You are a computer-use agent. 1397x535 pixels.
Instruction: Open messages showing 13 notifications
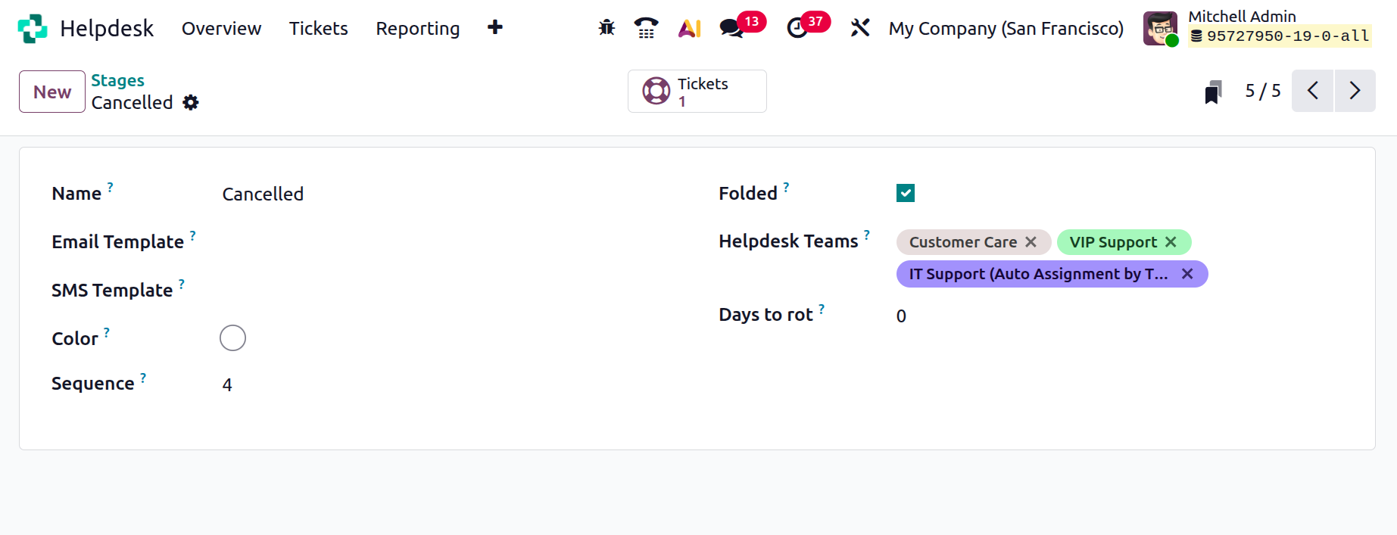pos(731,29)
